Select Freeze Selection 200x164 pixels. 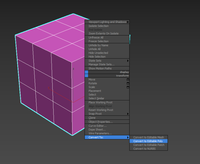click(107, 41)
